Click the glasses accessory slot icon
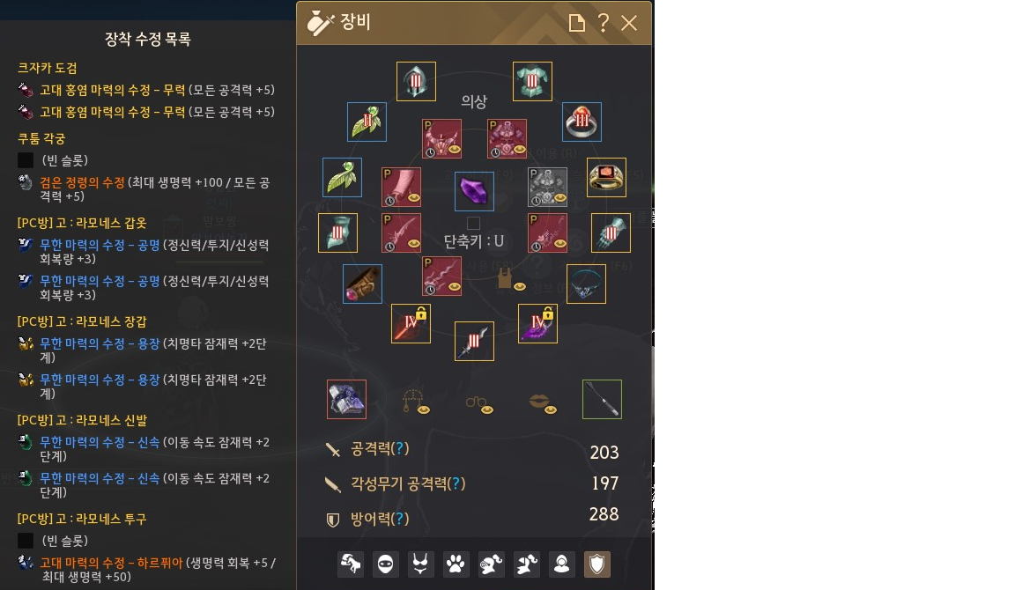1015x590 pixels. coord(479,405)
